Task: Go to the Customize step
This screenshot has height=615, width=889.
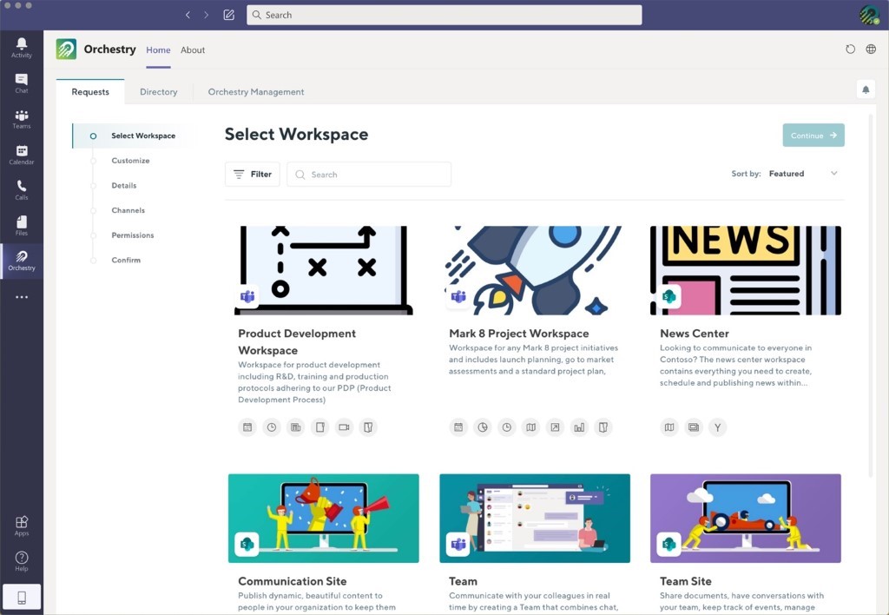Action: pyautogui.click(x=130, y=161)
